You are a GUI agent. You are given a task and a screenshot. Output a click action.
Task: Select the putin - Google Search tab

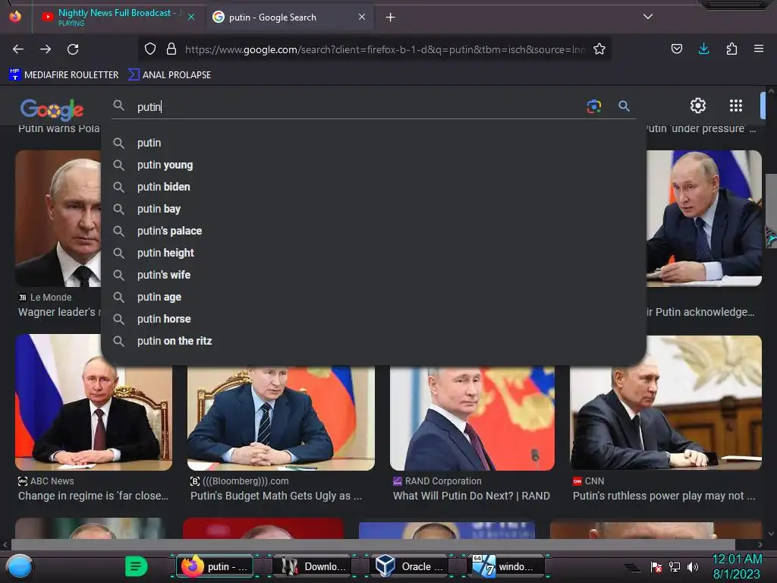[x=289, y=17]
